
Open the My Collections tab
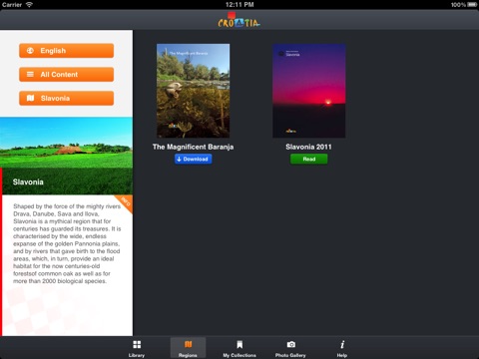(239, 348)
